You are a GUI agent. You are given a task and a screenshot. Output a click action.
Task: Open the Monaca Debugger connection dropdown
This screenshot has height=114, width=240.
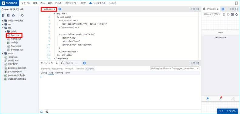click(x=175, y=68)
